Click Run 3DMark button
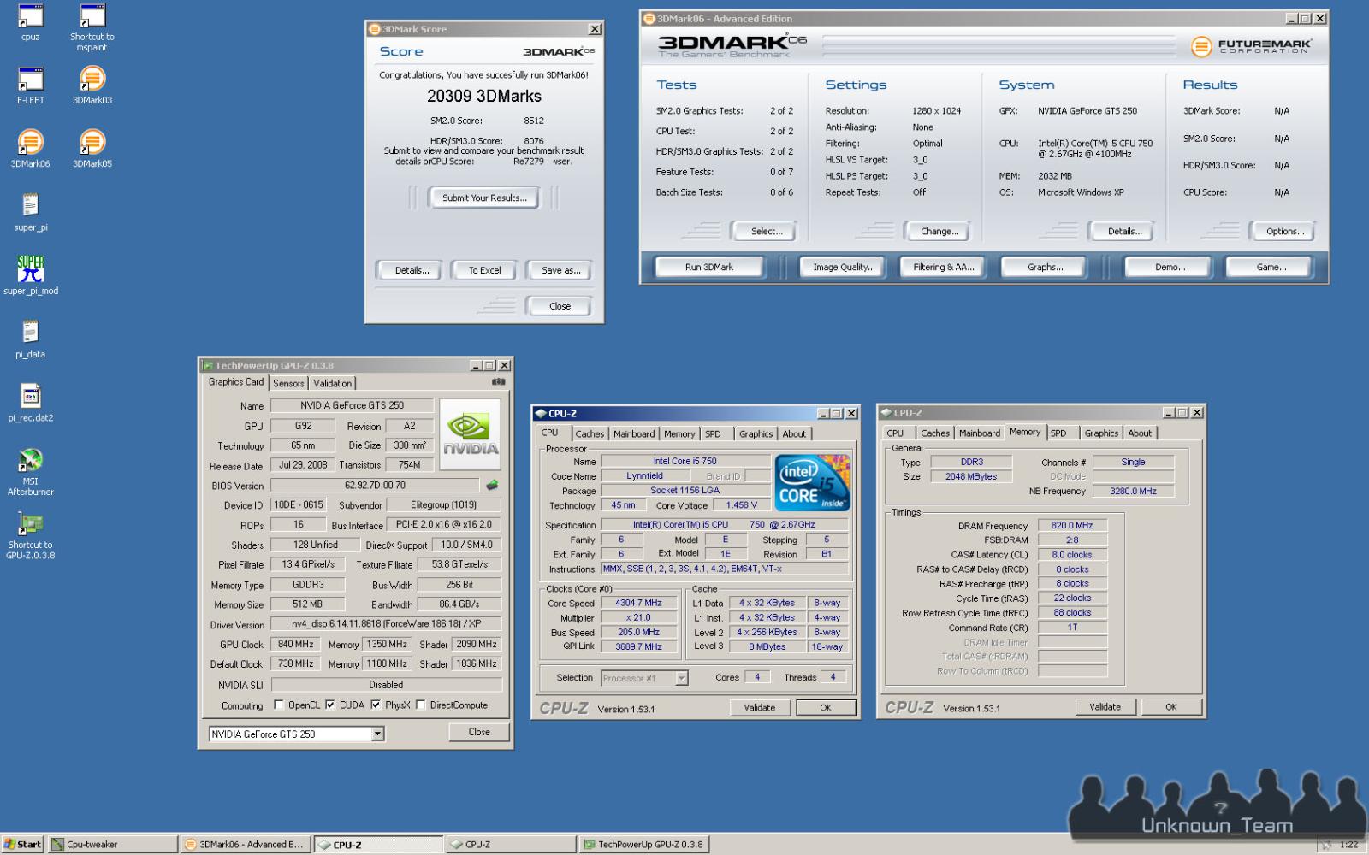Image resolution: width=1369 pixels, height=855 pixels. [708, 268]
